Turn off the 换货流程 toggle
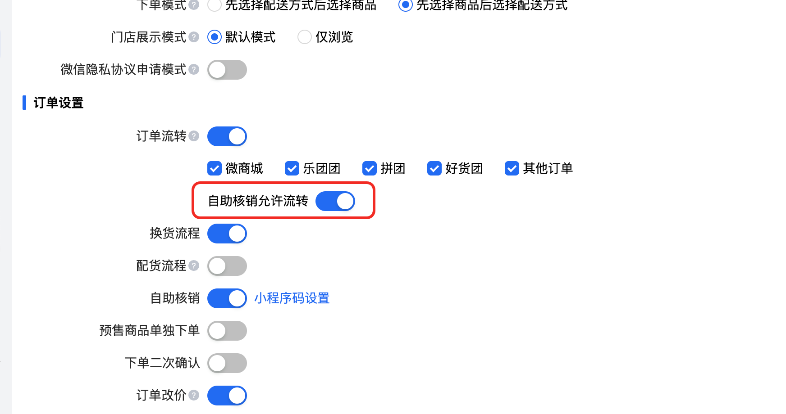 227,234
